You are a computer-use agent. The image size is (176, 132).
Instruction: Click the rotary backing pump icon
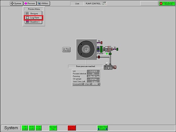[110, 67]
